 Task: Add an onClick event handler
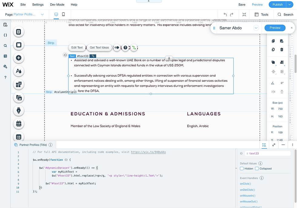(x=245, y=184)
